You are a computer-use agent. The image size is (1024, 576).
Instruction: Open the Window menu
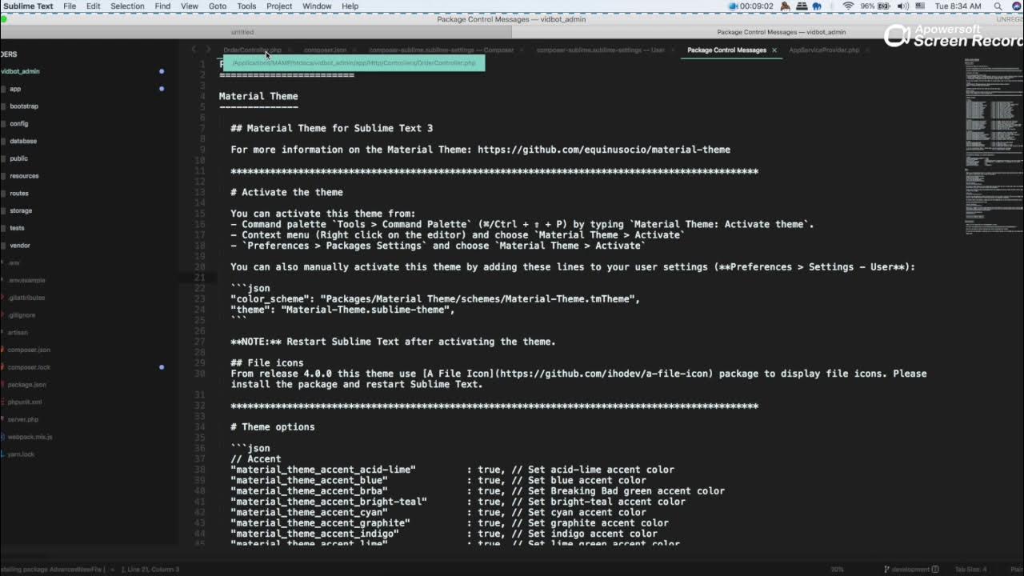pos(317,6)
